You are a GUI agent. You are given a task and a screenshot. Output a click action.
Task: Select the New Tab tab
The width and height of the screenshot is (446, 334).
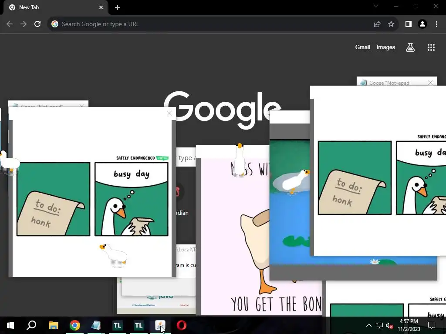click(55, 7)
